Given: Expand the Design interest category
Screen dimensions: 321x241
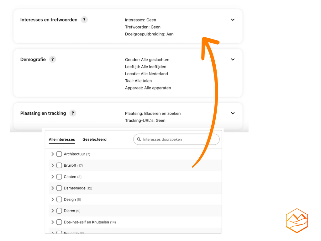Looking at the screenshot, I should (x=53, y=199).
